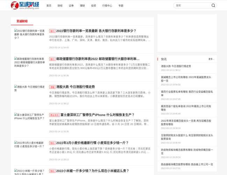The image size is (227, 175).
Task: Open the 财经 navigation menu item
Action: pos(60,6)
